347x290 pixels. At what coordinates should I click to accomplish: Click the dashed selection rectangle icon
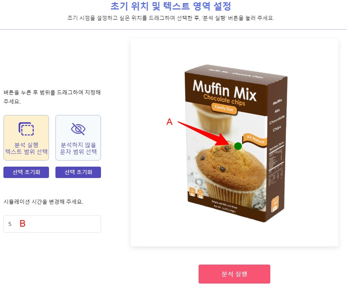[26, 129]
